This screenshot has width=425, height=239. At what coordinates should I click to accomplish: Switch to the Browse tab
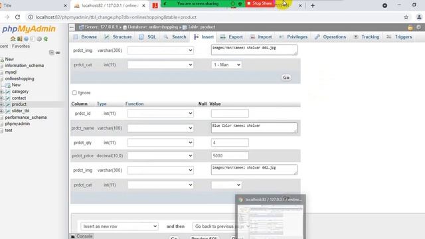[85, 37]
